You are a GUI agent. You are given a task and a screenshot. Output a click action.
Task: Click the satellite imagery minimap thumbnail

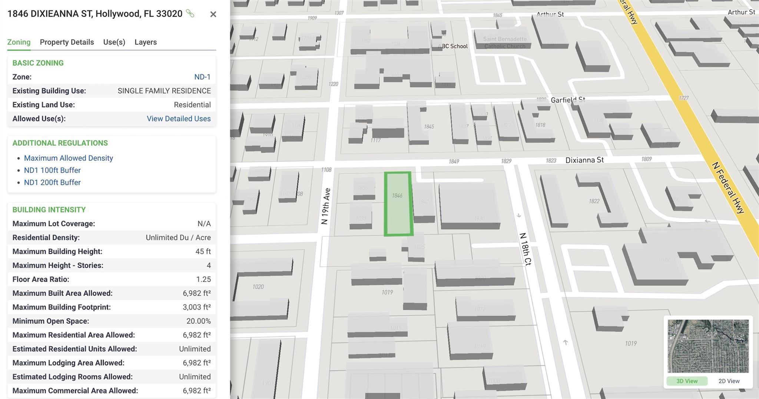708,346
